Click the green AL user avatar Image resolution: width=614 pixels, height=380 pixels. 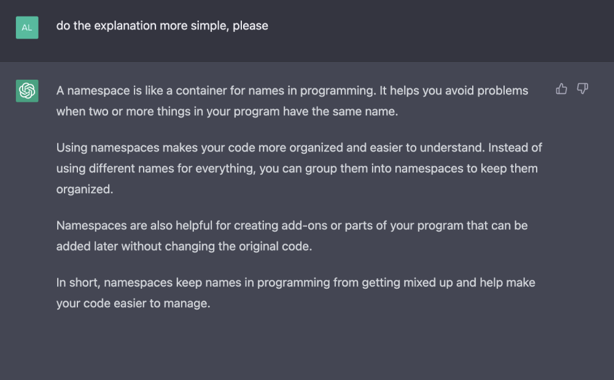27,28
